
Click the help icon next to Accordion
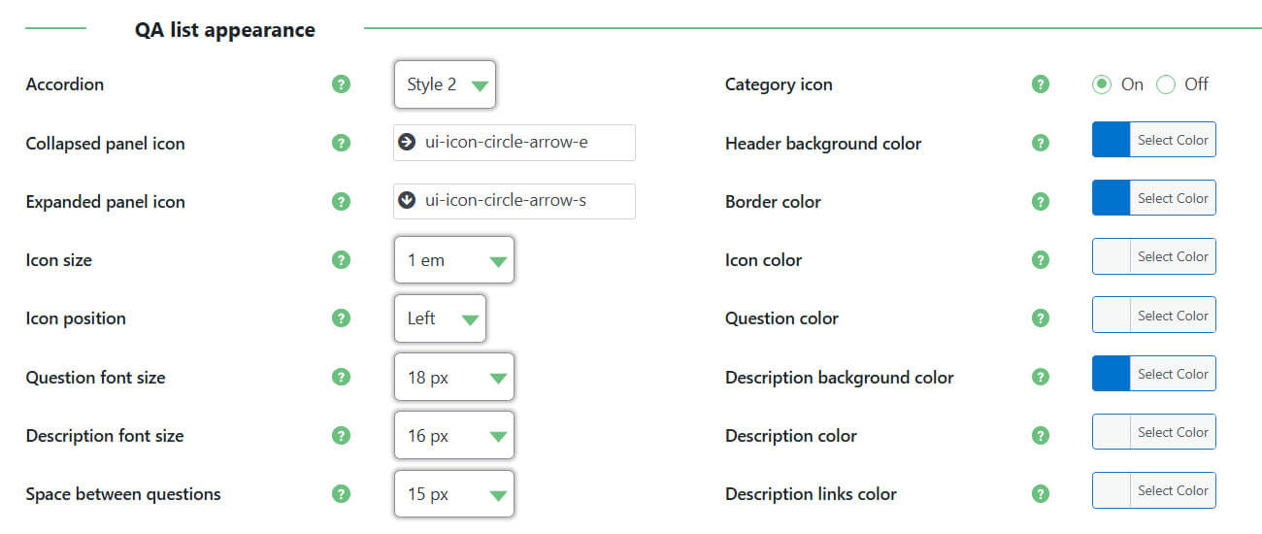[x=341, y=84]
